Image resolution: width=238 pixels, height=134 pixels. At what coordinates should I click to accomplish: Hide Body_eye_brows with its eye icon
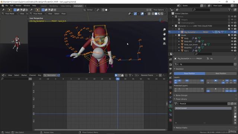click(232, 45)
